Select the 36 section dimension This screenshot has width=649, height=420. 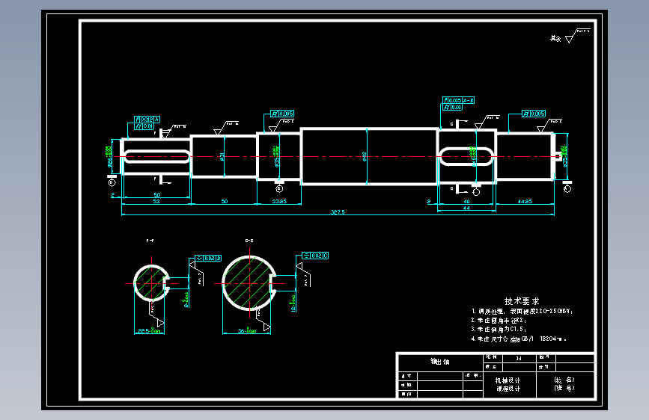click(x=247, y=330)
